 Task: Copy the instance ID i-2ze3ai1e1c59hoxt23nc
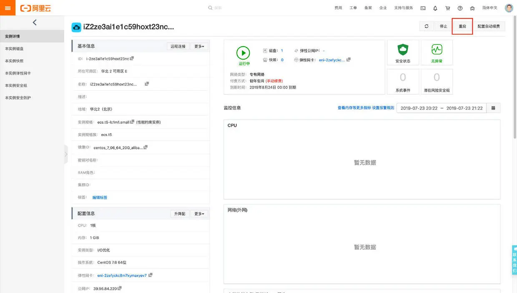coord(132,58)
